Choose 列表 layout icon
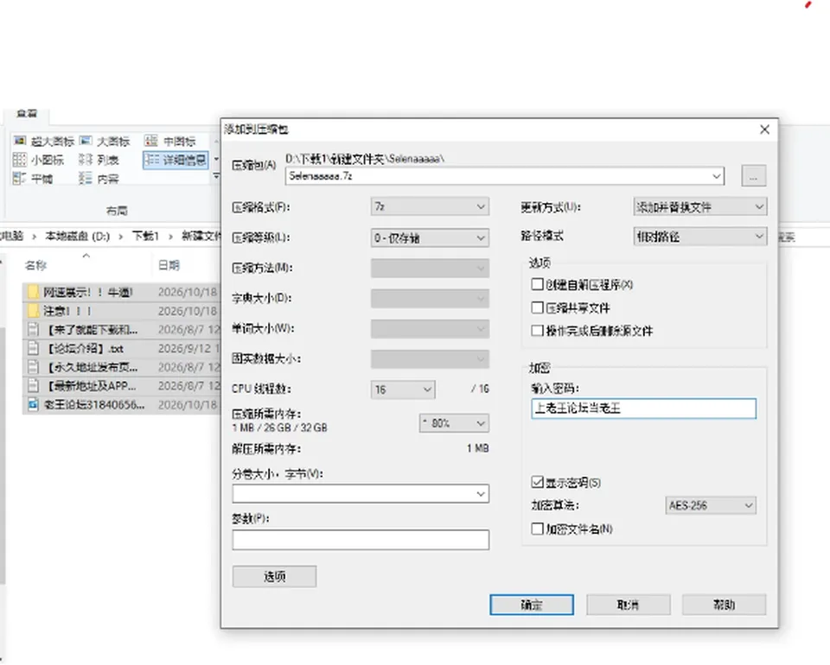 [x=86, y=159]
